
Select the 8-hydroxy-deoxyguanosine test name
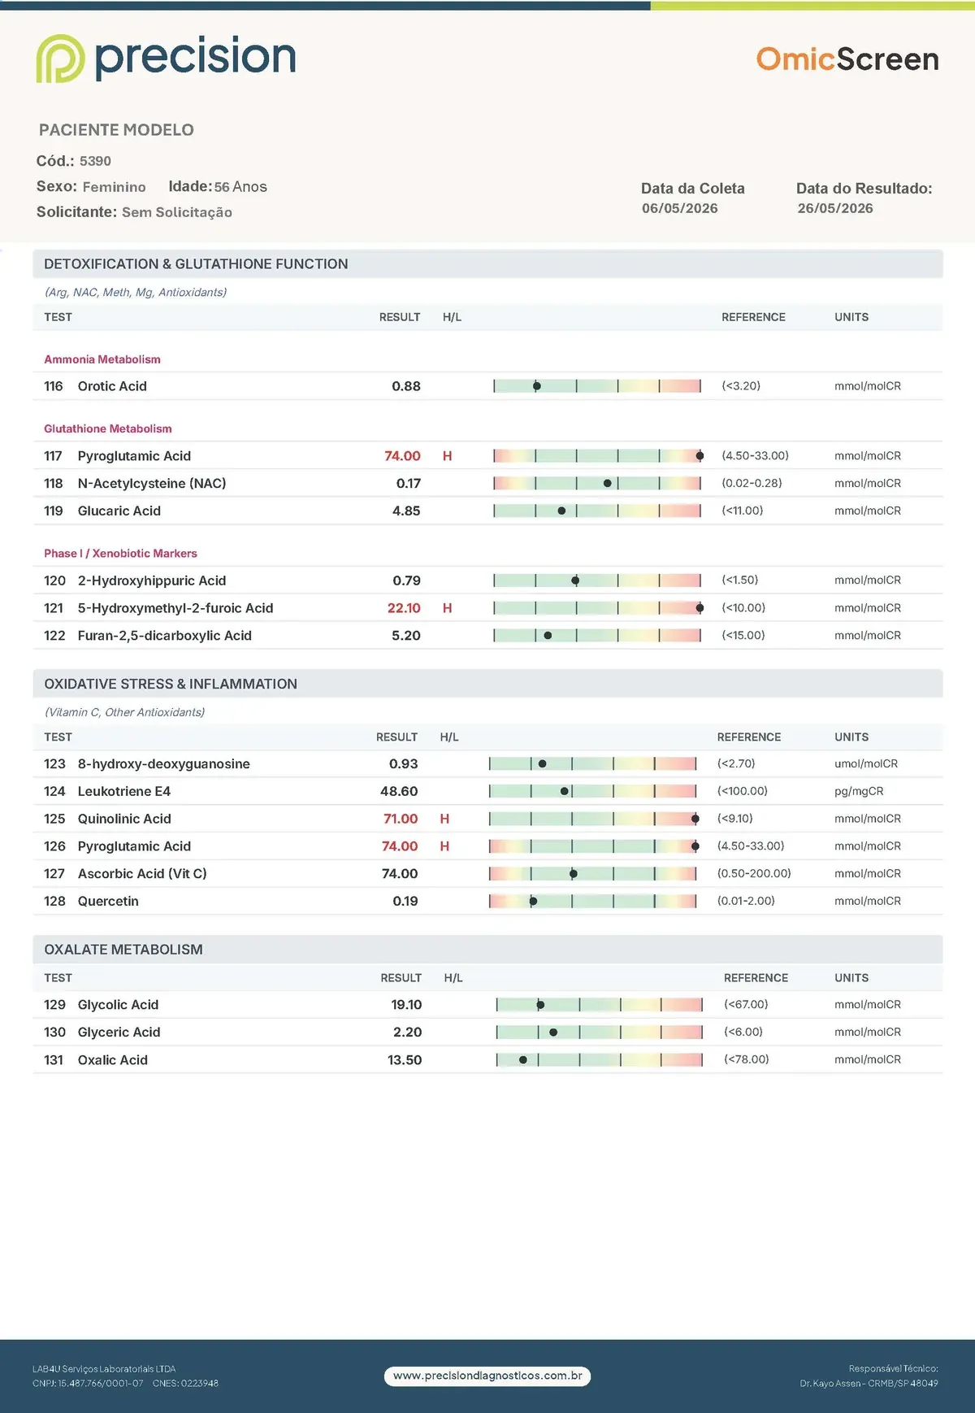(164, 764)
